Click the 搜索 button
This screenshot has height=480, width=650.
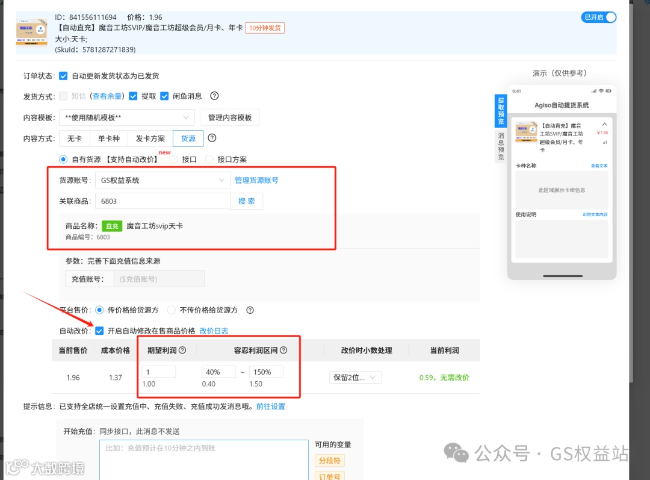coord(247,201)
